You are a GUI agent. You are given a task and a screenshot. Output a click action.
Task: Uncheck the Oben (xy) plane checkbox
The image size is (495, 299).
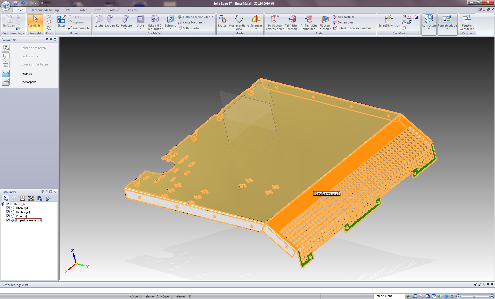click(x=8, y=208)
